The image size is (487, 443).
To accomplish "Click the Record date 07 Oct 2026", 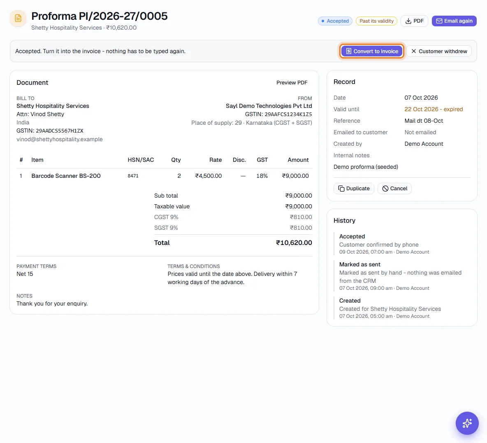I will 421,98.
